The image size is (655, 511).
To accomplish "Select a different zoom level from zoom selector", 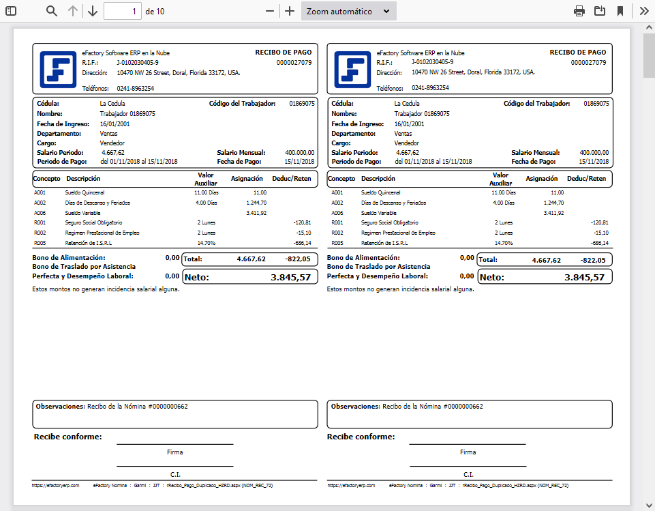I will [346, 10].
